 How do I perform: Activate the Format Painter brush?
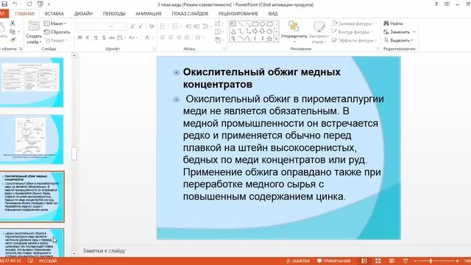click(13, 40)
